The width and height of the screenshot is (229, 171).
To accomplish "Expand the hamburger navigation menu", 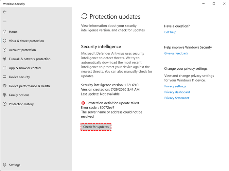I will [5, 21].
